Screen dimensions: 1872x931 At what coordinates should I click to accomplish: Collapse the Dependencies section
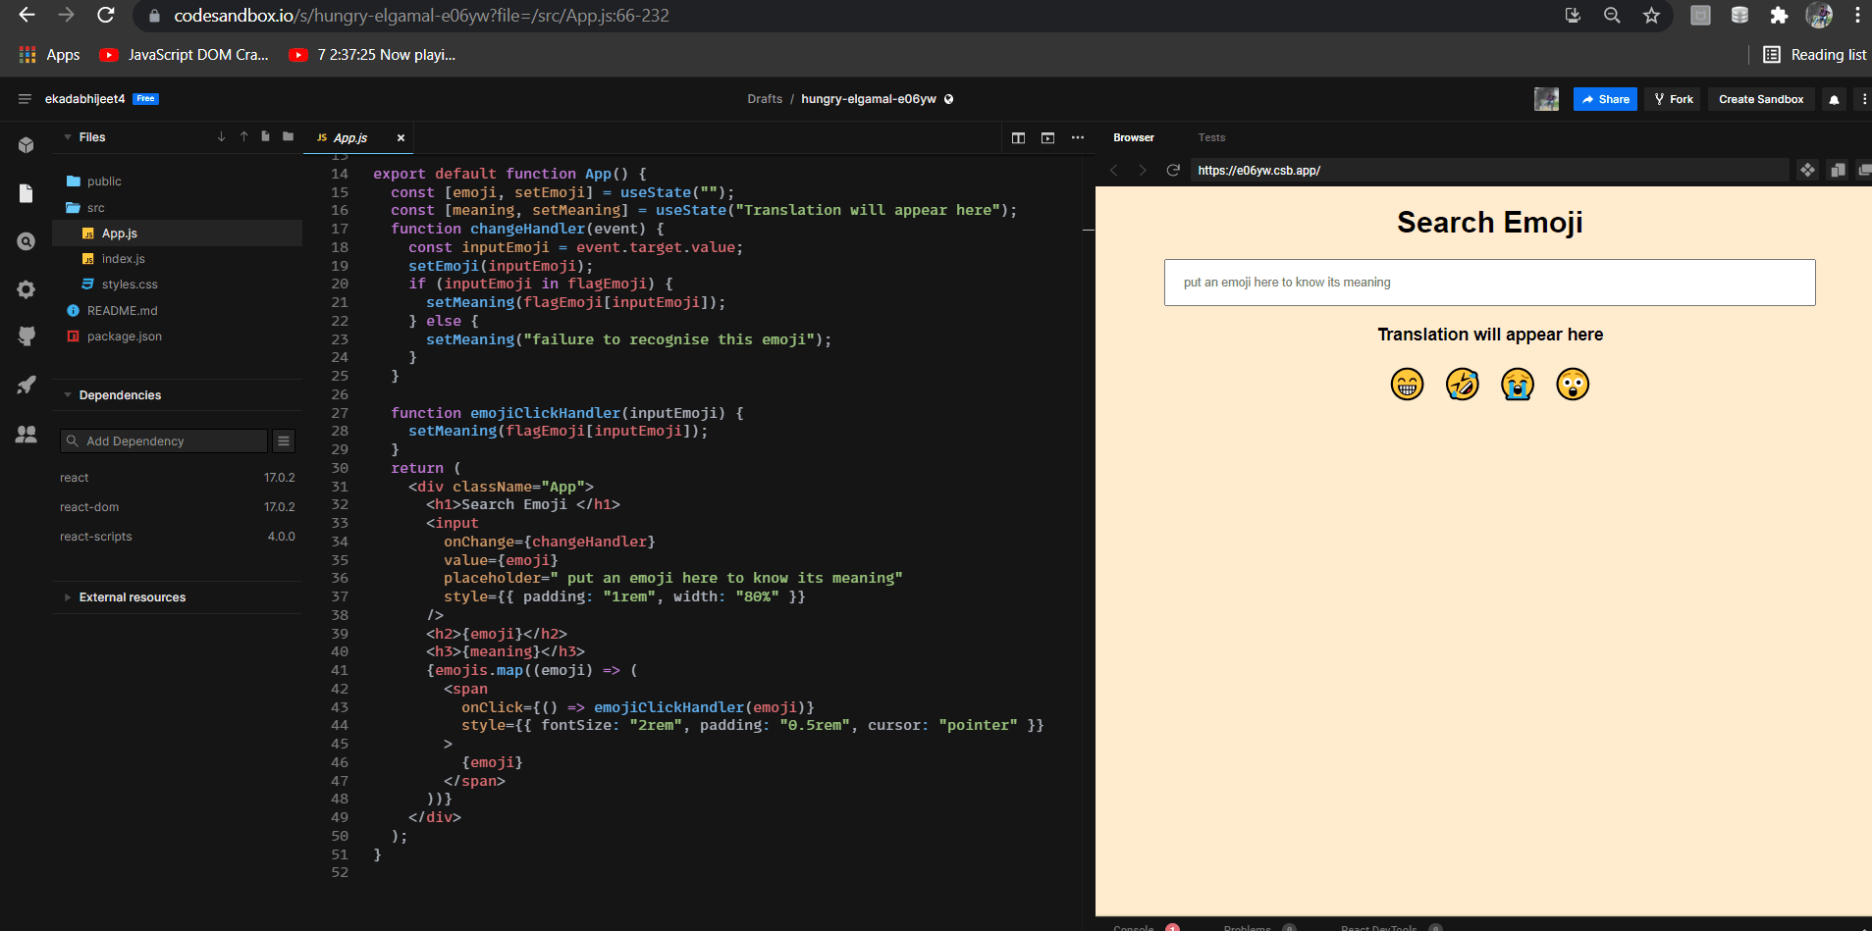(x=68, y=395)
